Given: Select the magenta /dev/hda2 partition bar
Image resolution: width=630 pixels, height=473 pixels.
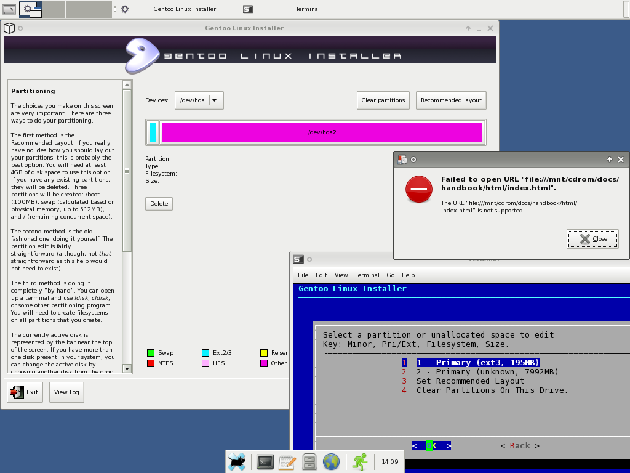Looking at the screenshot, I should [322, 132].
